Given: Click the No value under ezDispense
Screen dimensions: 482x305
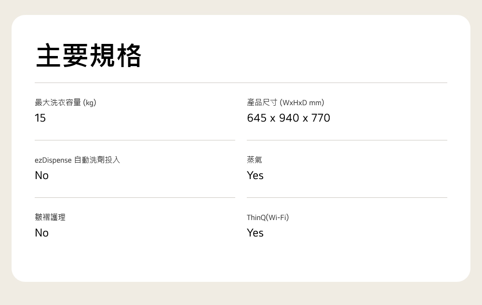Looking at the screenshot, I should [x=42, y=176].
